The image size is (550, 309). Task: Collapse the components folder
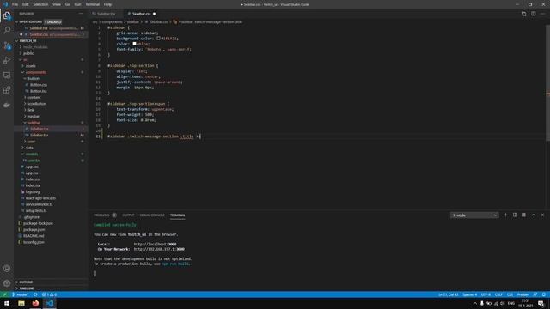[x=36, y=72]
